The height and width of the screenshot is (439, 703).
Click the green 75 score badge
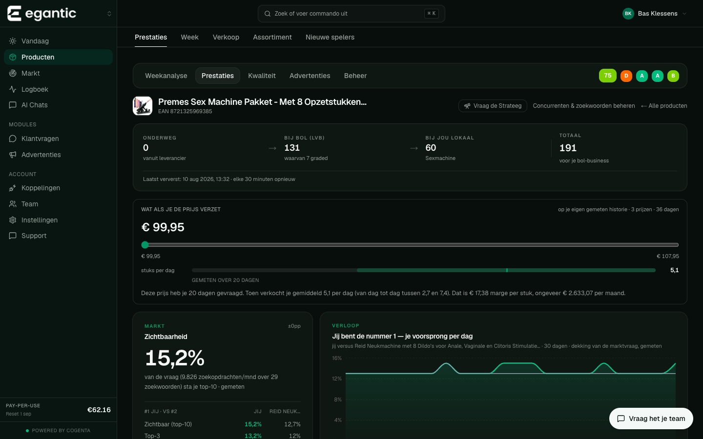click(x=608, y=76)
